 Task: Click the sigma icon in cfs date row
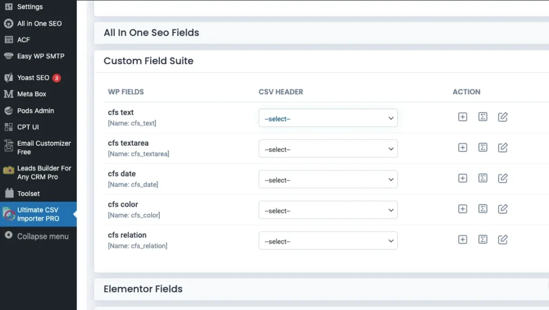click(483, 178)
